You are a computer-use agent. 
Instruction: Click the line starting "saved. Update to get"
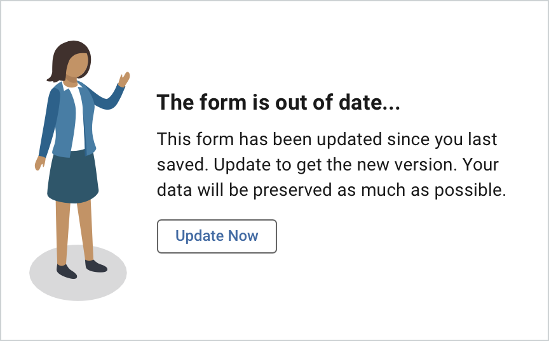tap(328, 165)
